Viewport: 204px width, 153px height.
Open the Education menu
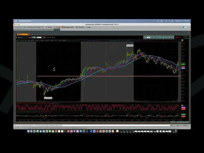tap(80, 27)
